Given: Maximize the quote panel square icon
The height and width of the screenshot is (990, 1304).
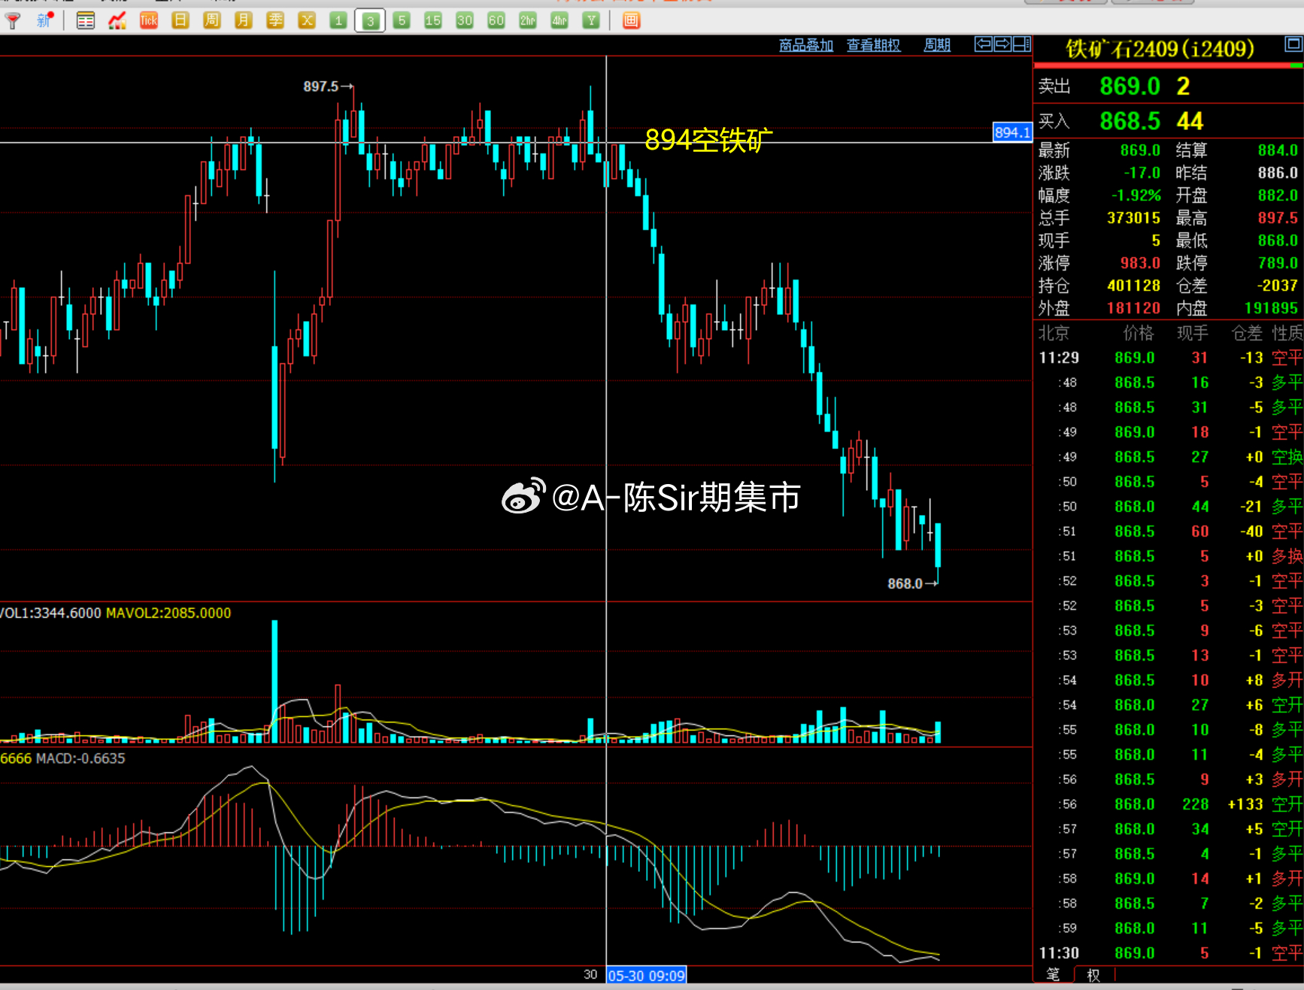Looking at the screenshot, I should click(x=1293, y=44).
